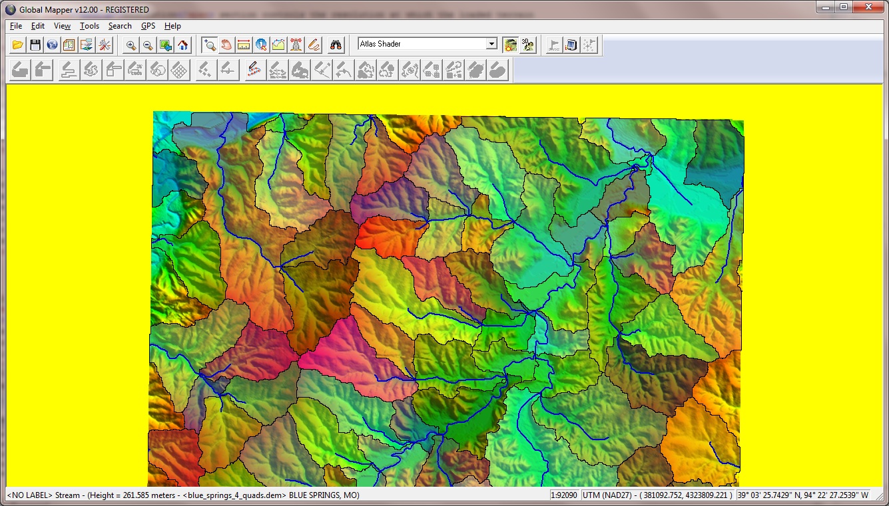This screenshot has width=889, height=506.
Task: Open the Download Online Data globe icon
Action: (52, 45)
